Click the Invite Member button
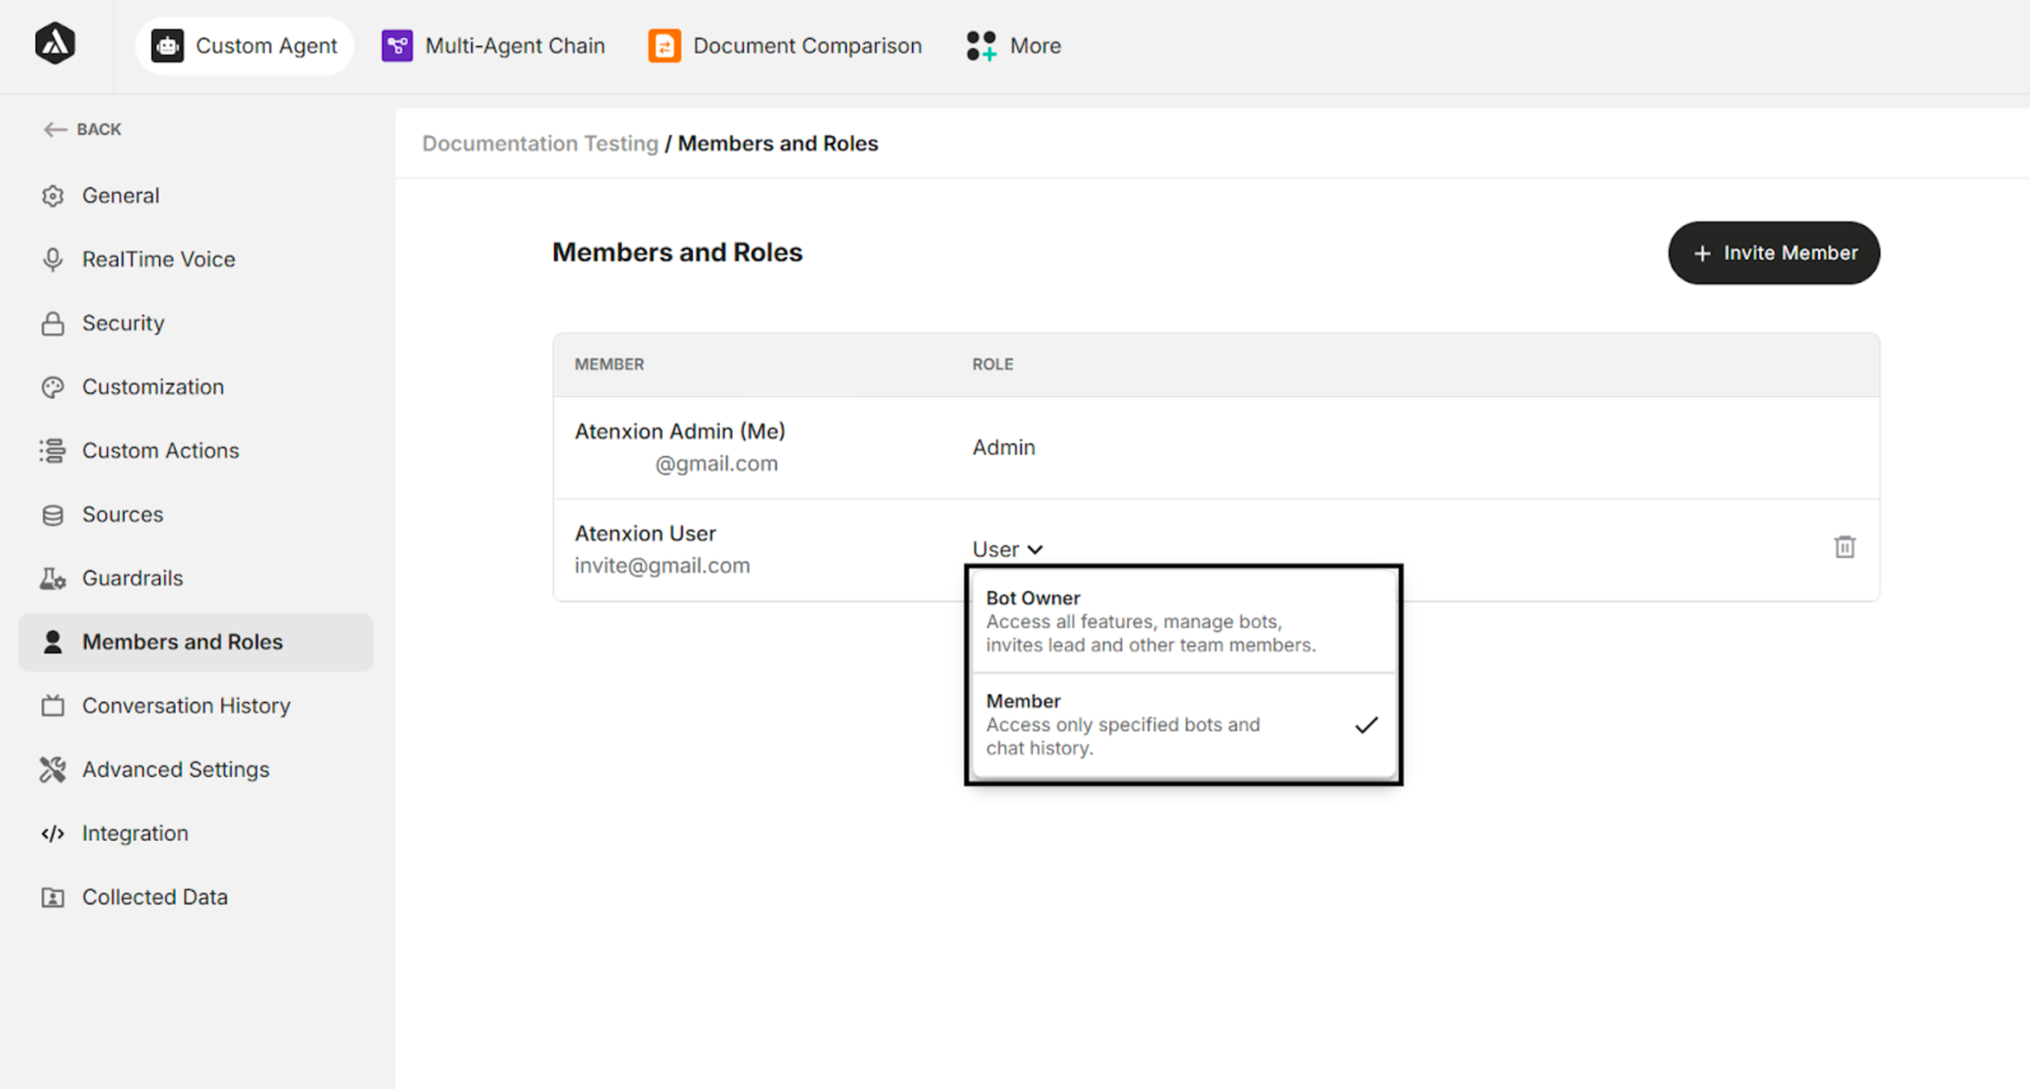Image resolution: width=2030 pixels, height=1089 pixels. point(1774,253)
